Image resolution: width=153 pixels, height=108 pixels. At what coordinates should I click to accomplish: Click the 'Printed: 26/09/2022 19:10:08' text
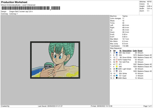tap(101, 106)
